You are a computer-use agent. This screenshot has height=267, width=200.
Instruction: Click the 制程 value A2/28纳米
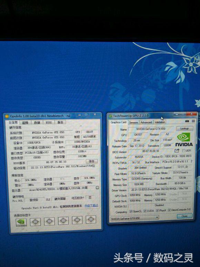90,136
